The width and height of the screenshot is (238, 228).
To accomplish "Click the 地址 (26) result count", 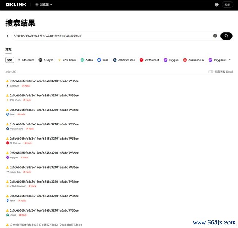I will coord(11,71).
